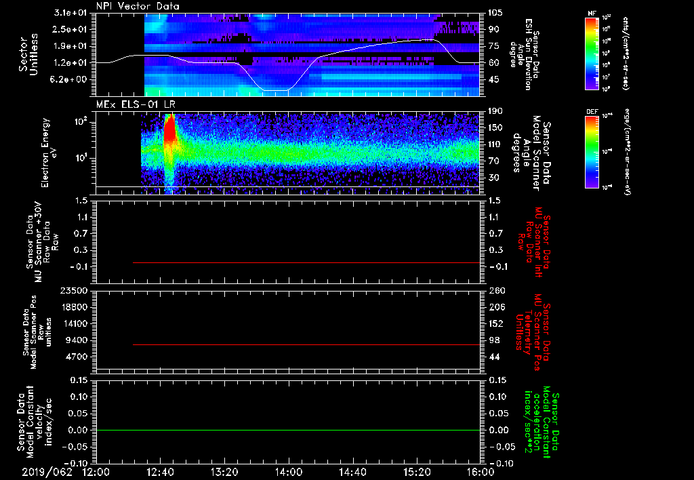Click the "150" scanner angle tick label
Viewport: 694px width, 480px height.
point(495,128)
